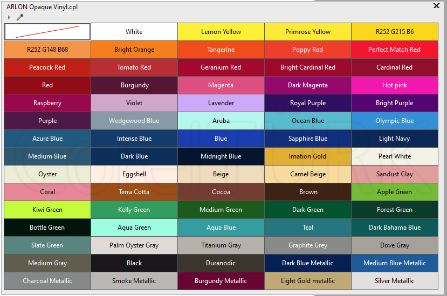
Task: Select the Tangerine swatch
Action: coord(221,50)
